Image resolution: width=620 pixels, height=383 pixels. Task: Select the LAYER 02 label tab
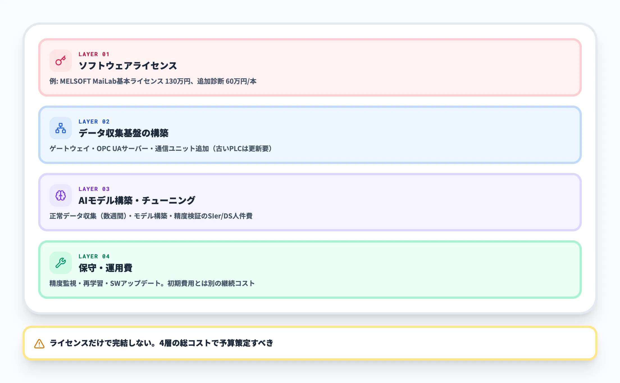coord(94,122)
